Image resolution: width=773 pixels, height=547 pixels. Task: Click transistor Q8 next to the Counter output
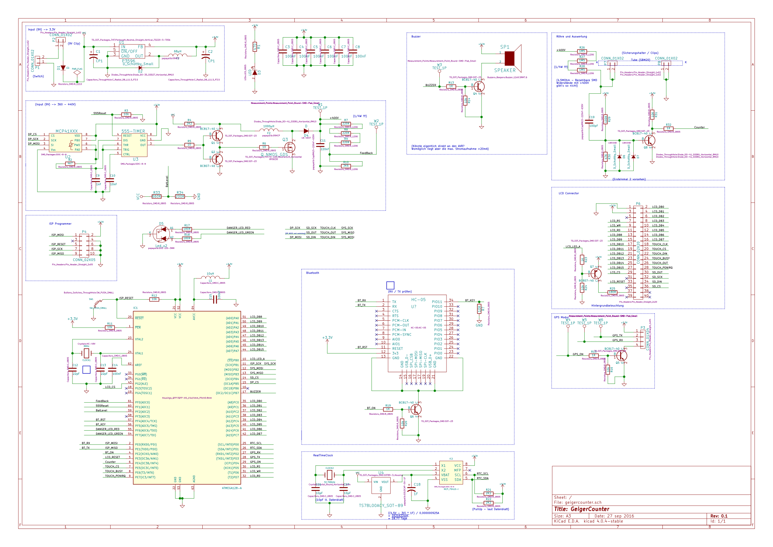click(650, 141)
